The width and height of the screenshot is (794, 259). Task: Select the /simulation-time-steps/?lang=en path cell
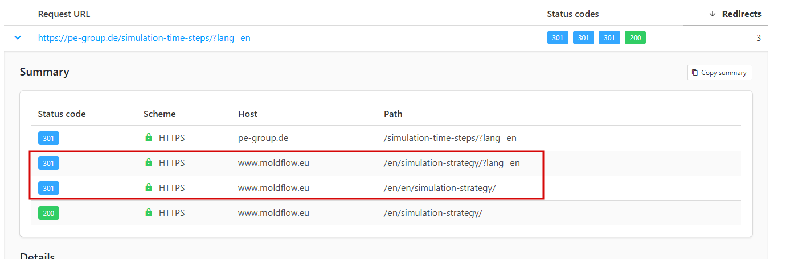pyautogui.click(x=450, y=138)
